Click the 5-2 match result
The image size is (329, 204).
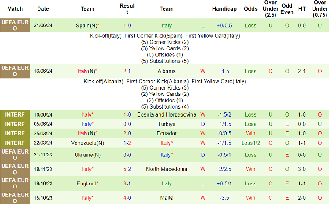(127, 169)
